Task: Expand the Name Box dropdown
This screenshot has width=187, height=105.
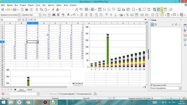Action: tap(19, 20)
